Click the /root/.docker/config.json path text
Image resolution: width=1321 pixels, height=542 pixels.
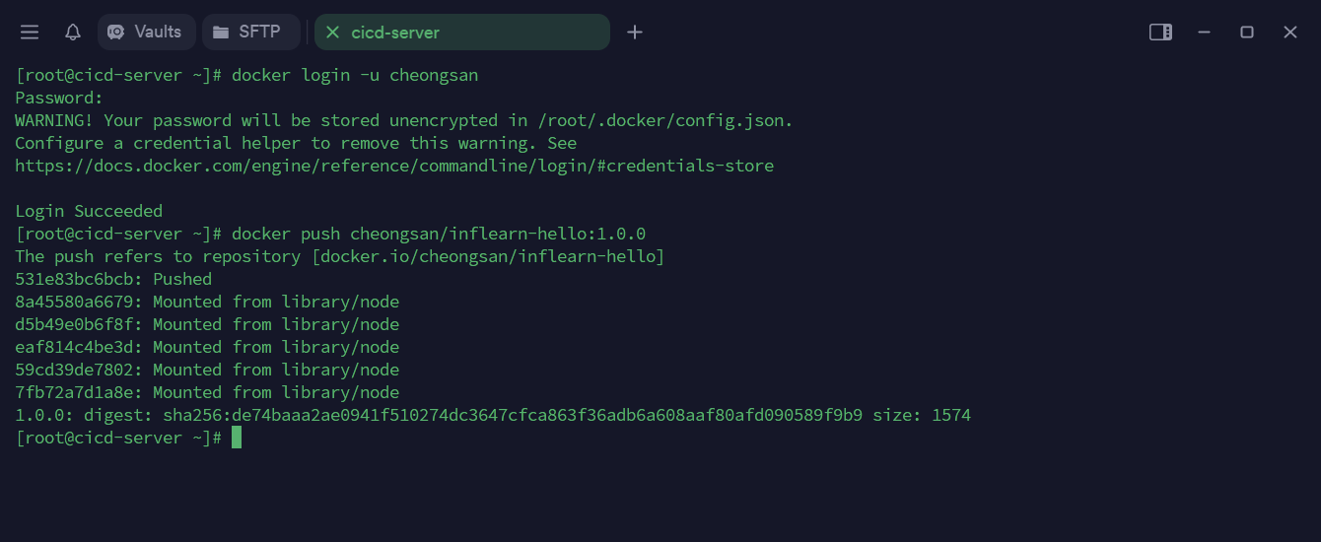coord(665,120)
